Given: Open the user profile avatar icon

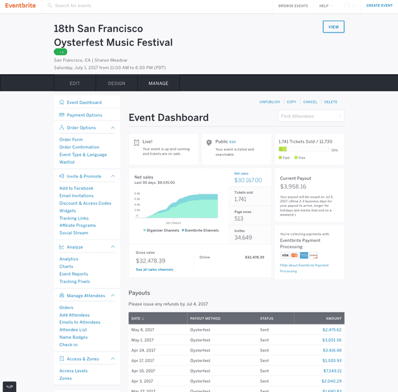Looking at the screenshot, I should (347, 5).
